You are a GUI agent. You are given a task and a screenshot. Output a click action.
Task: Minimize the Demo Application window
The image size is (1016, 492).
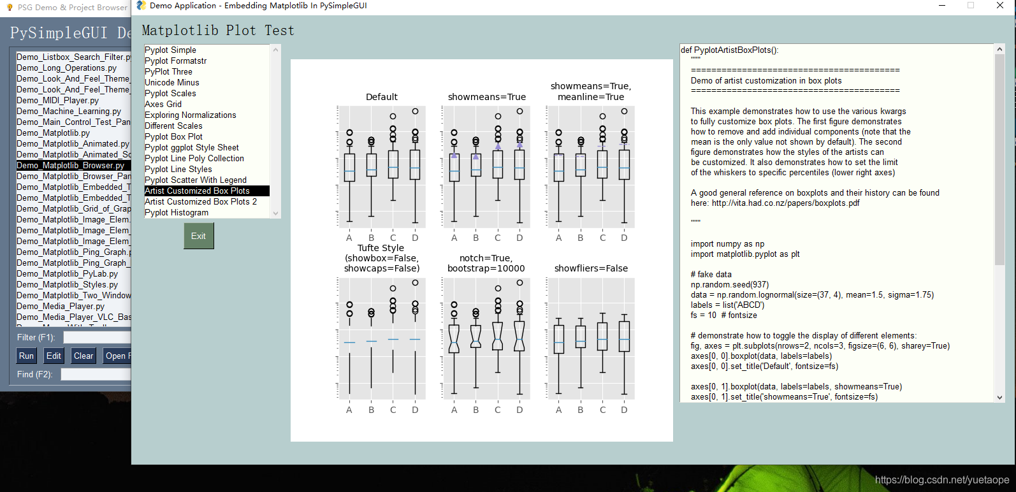tap(942, 6)
